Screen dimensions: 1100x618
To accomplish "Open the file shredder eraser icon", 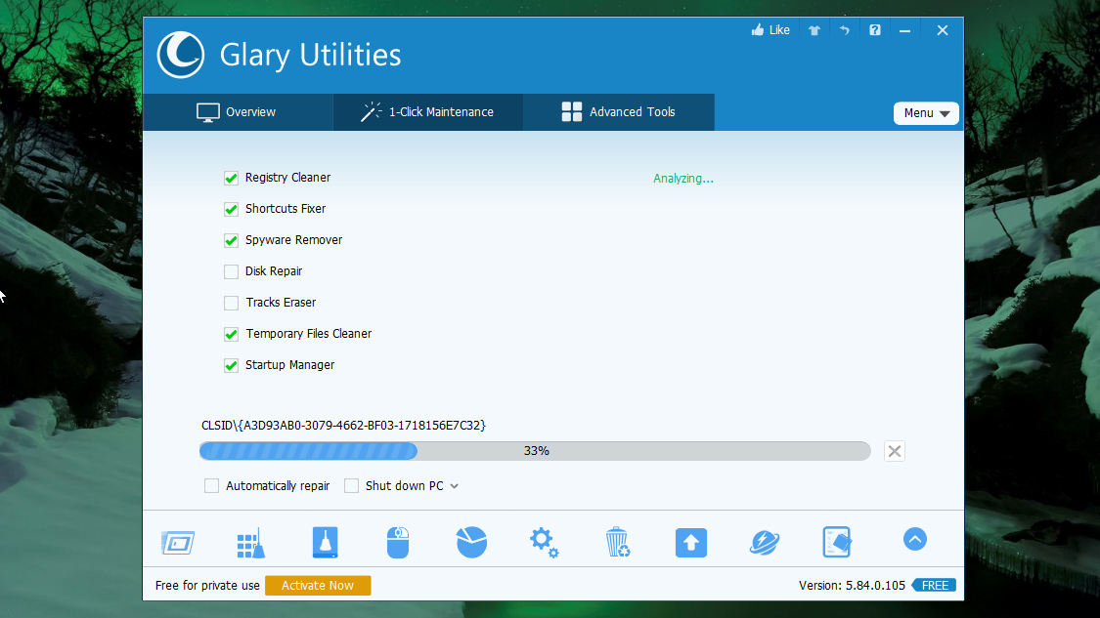I will 837,542.
